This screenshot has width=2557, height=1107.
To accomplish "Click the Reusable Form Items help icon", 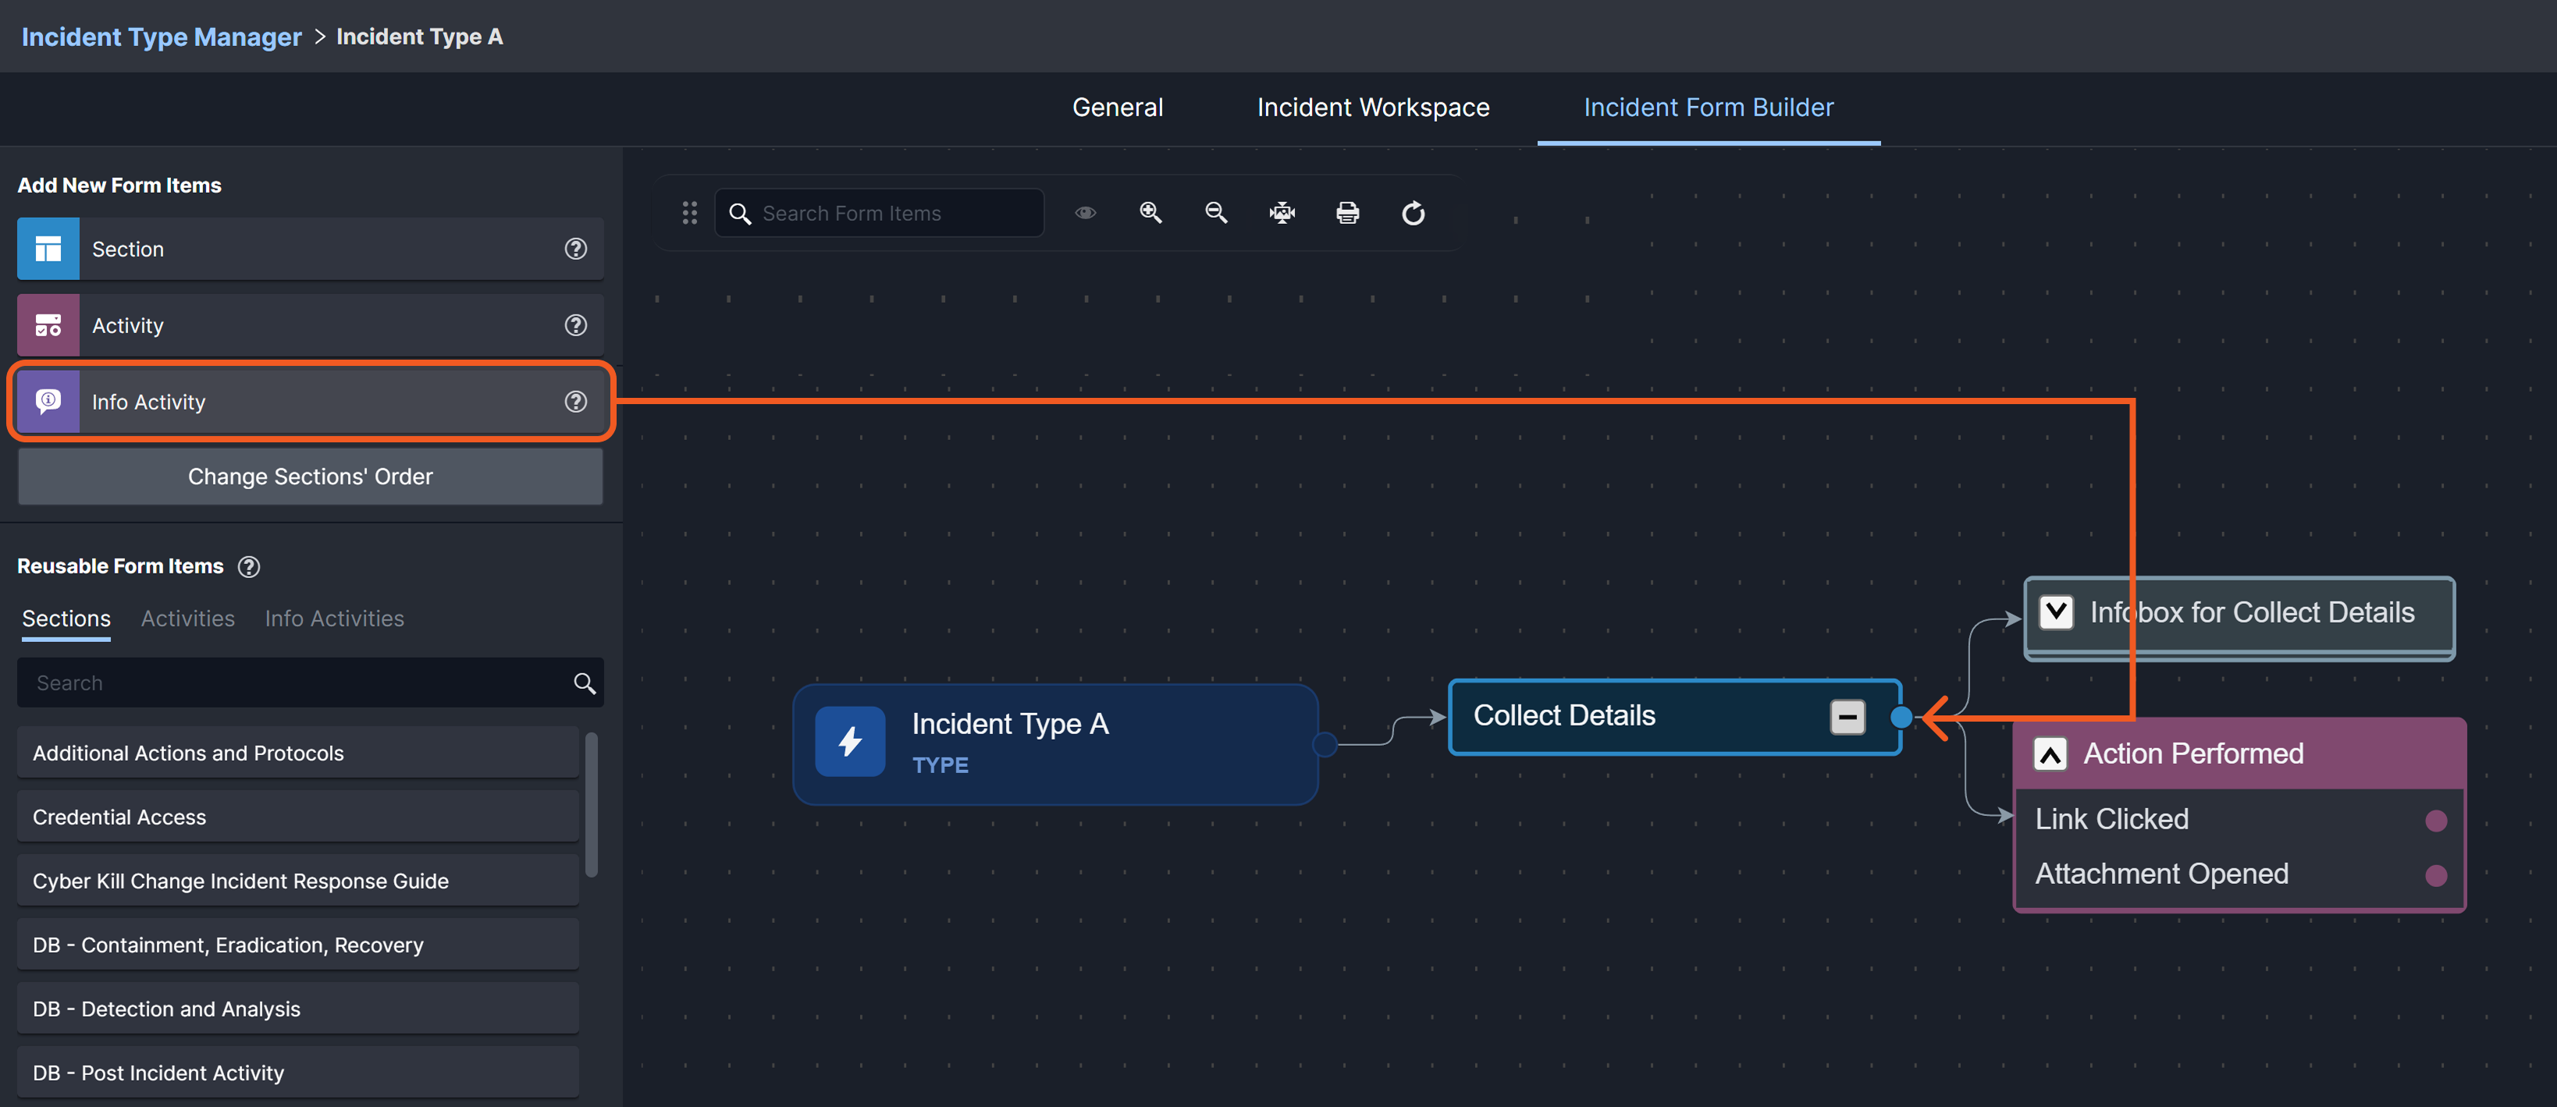I will tap(249, 566).
